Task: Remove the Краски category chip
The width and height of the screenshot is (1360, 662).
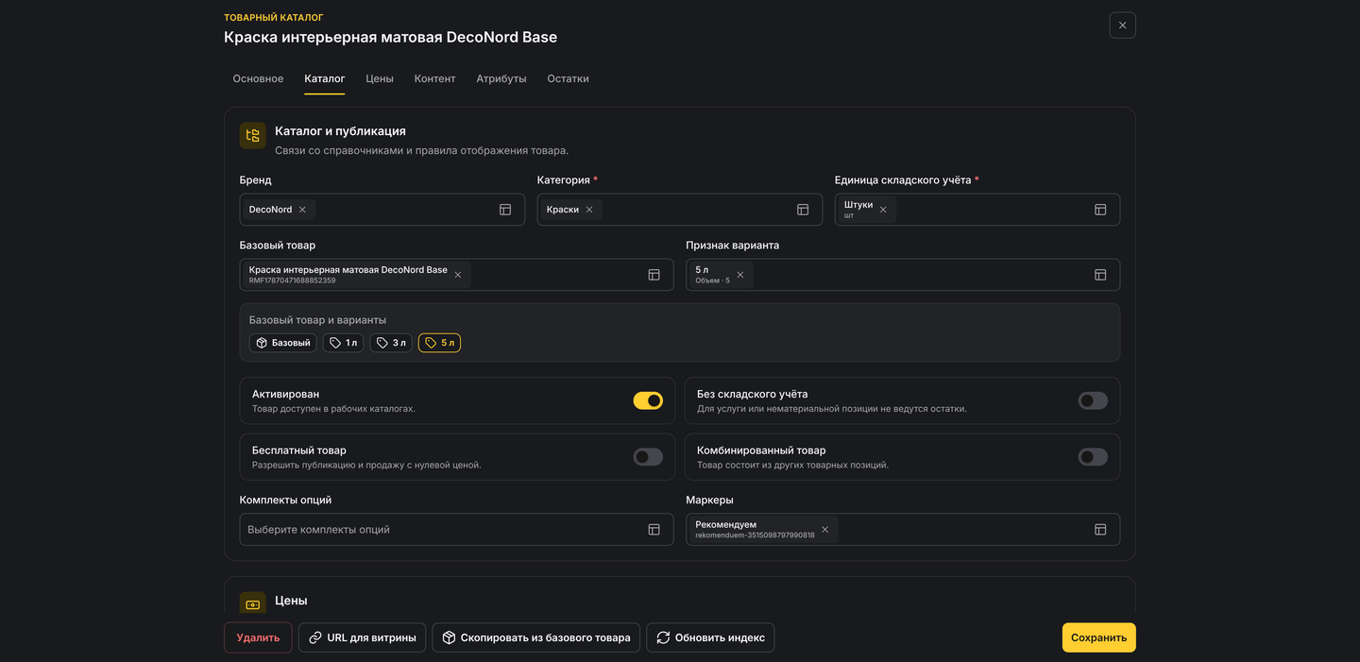Action: coord(589,210)
